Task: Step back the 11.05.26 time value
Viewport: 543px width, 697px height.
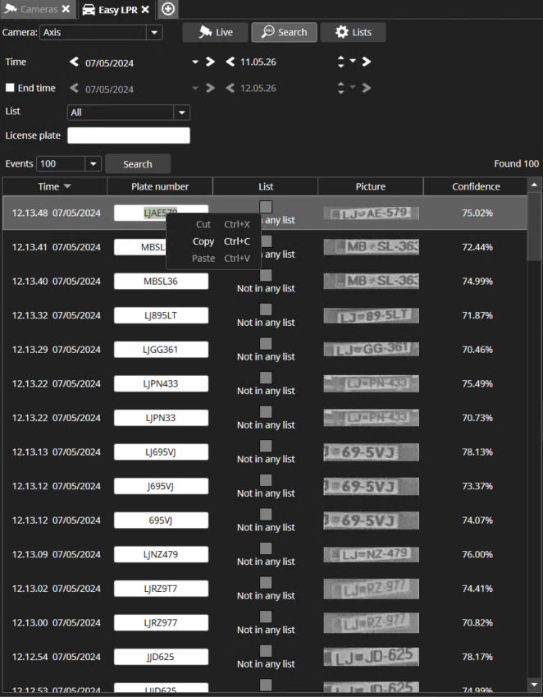Action: point(230,62)
